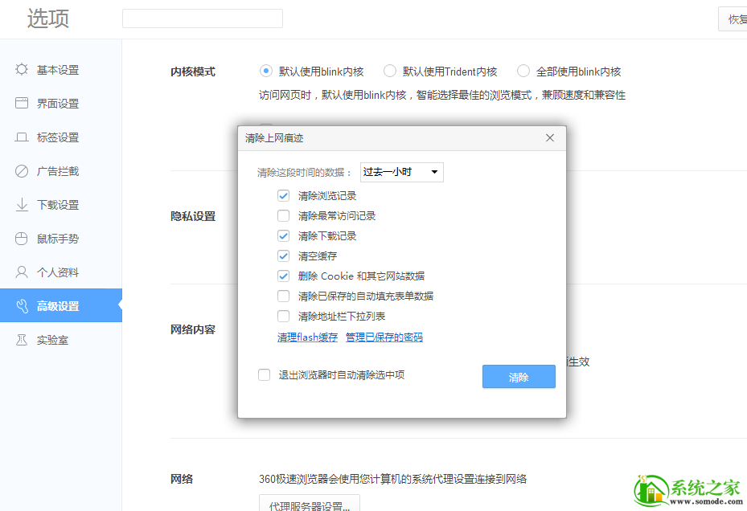This screenshot has height=511, width=747.
Task: Select 默认使用Trident内核 radio option
Action: click(390, 71)
